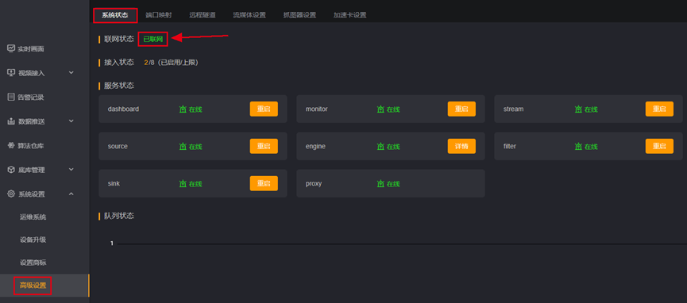Click the 系统设置 gear icon
The width and height of the screenshot is (687, 303).
11,194
